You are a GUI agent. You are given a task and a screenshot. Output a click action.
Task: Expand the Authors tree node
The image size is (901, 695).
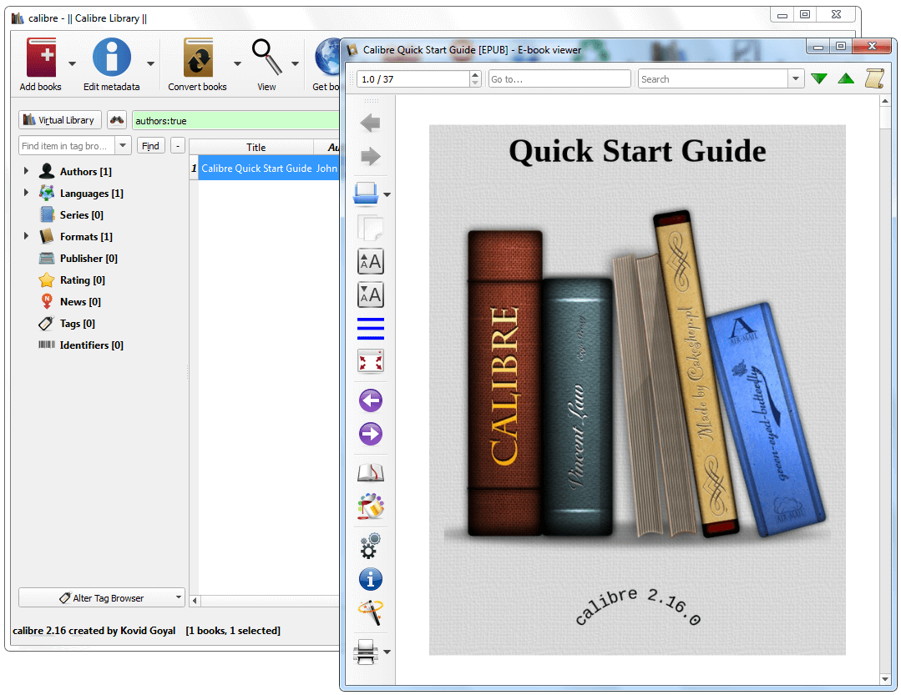pyautogui.click(x=26, y=172)
